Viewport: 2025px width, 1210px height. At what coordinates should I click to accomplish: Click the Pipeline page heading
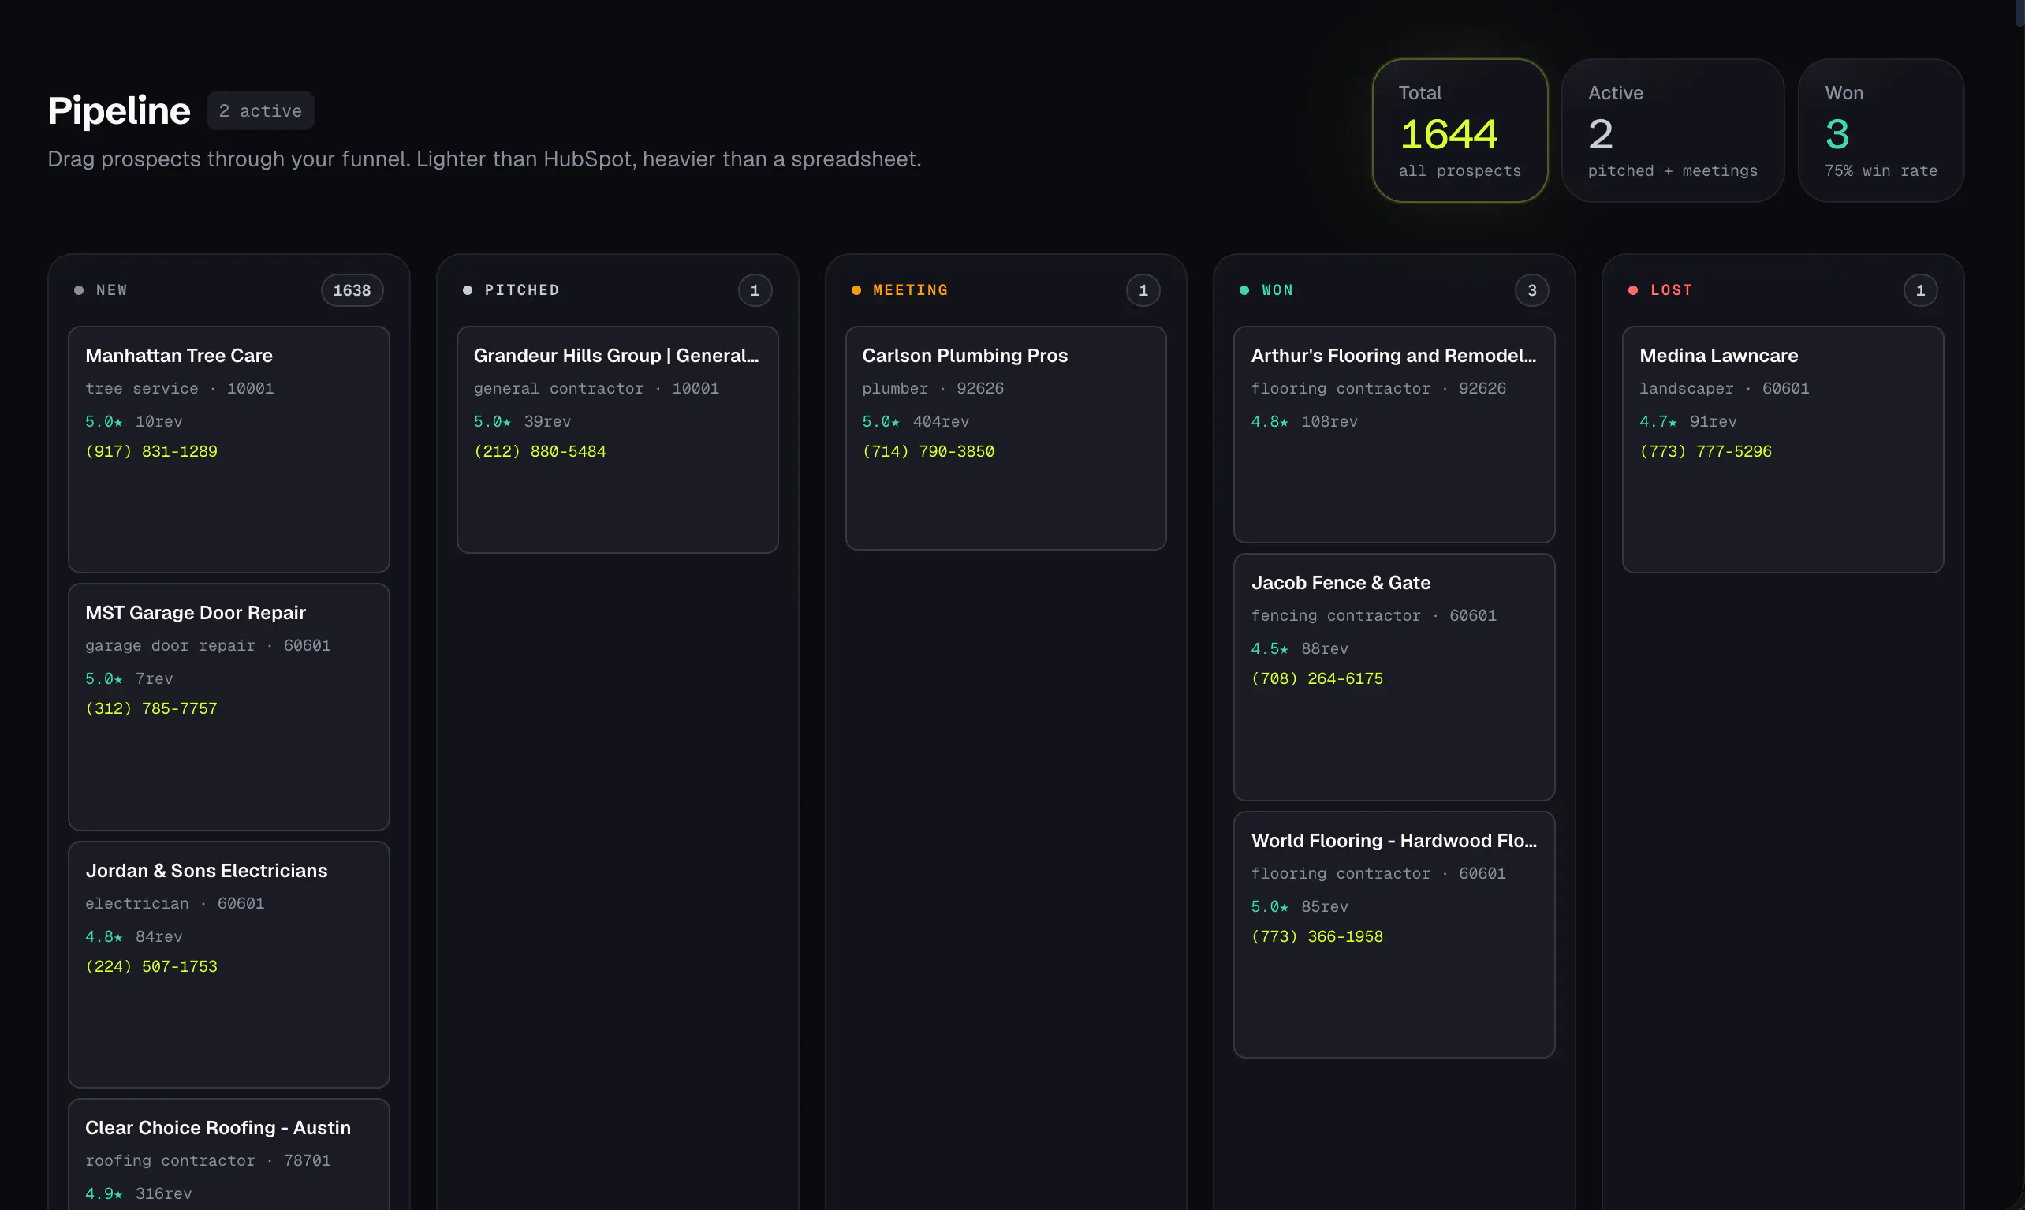(119, 111)
